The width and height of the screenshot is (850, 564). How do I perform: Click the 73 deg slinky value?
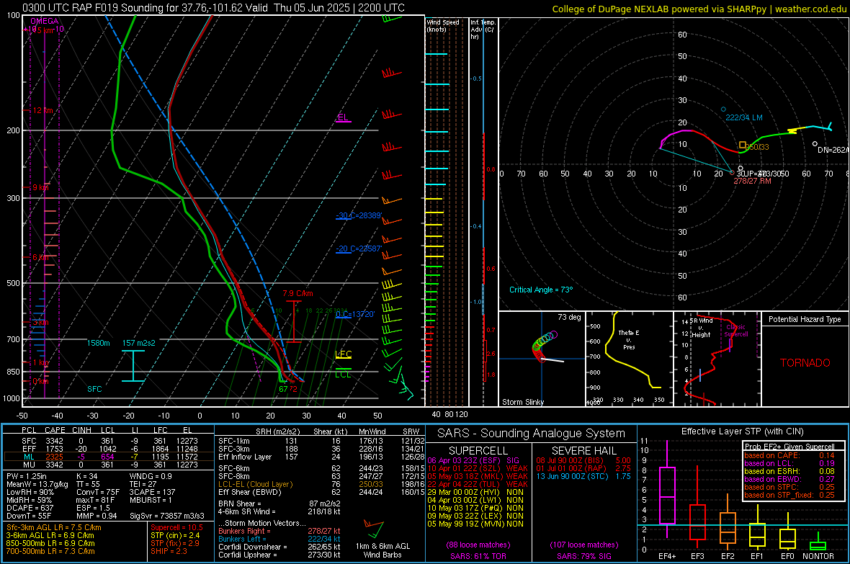(569, 317)
